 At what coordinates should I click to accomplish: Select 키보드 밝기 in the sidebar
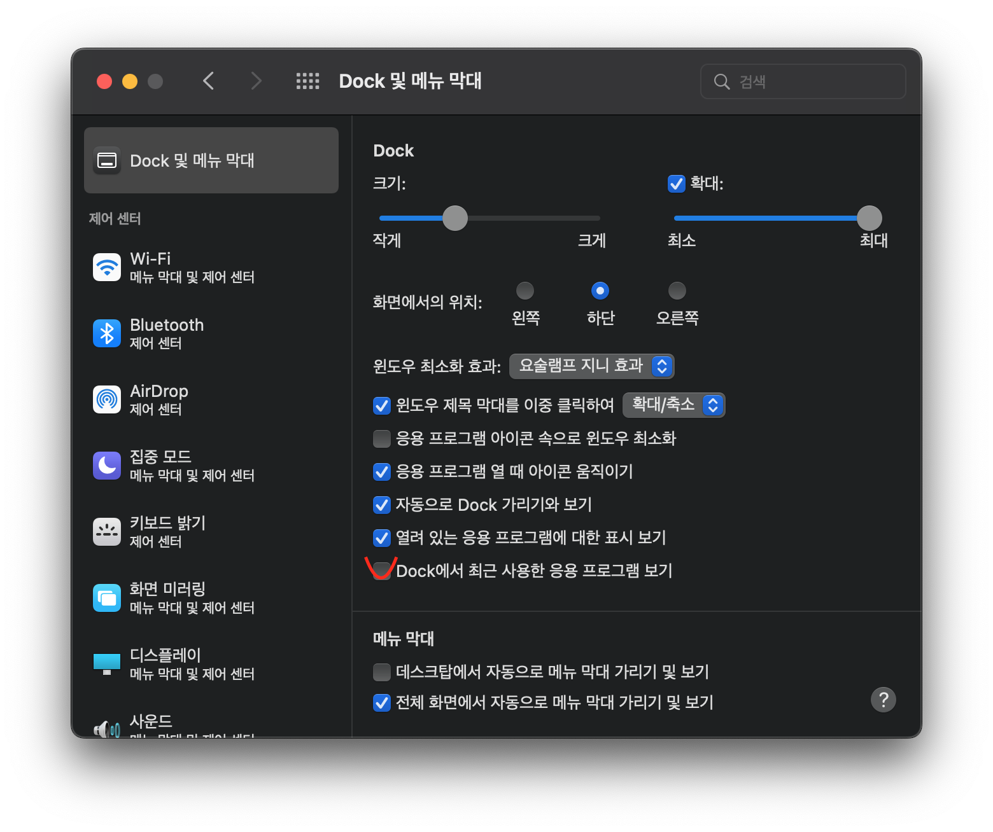tap(211, 532)
